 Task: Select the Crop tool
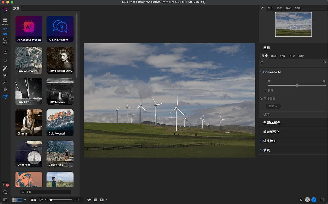[x=5, y=52]
